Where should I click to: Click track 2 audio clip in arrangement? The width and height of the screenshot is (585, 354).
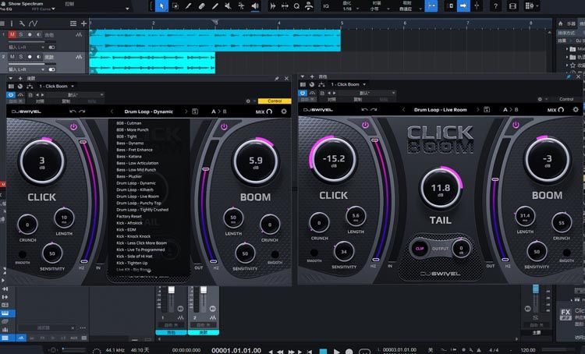(x=152, y=62)
